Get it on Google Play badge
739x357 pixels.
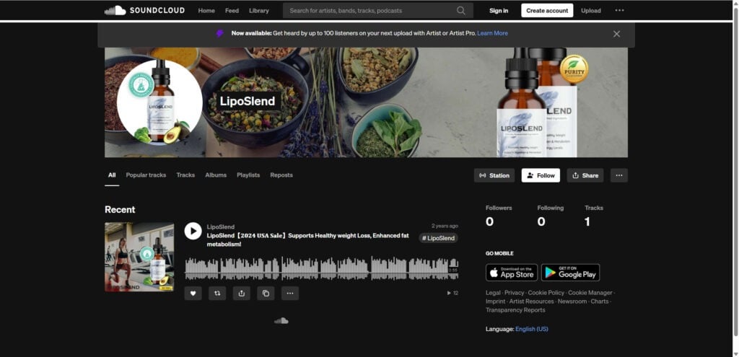click(570, 272)
